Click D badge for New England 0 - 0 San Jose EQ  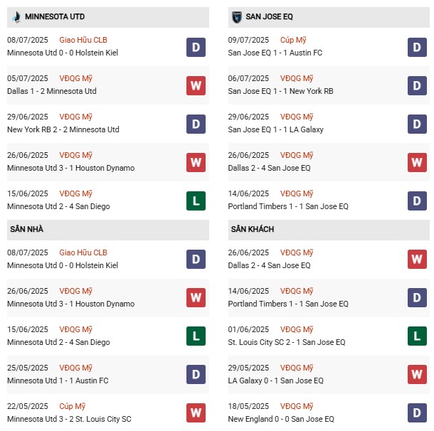[x=417, y=413]
